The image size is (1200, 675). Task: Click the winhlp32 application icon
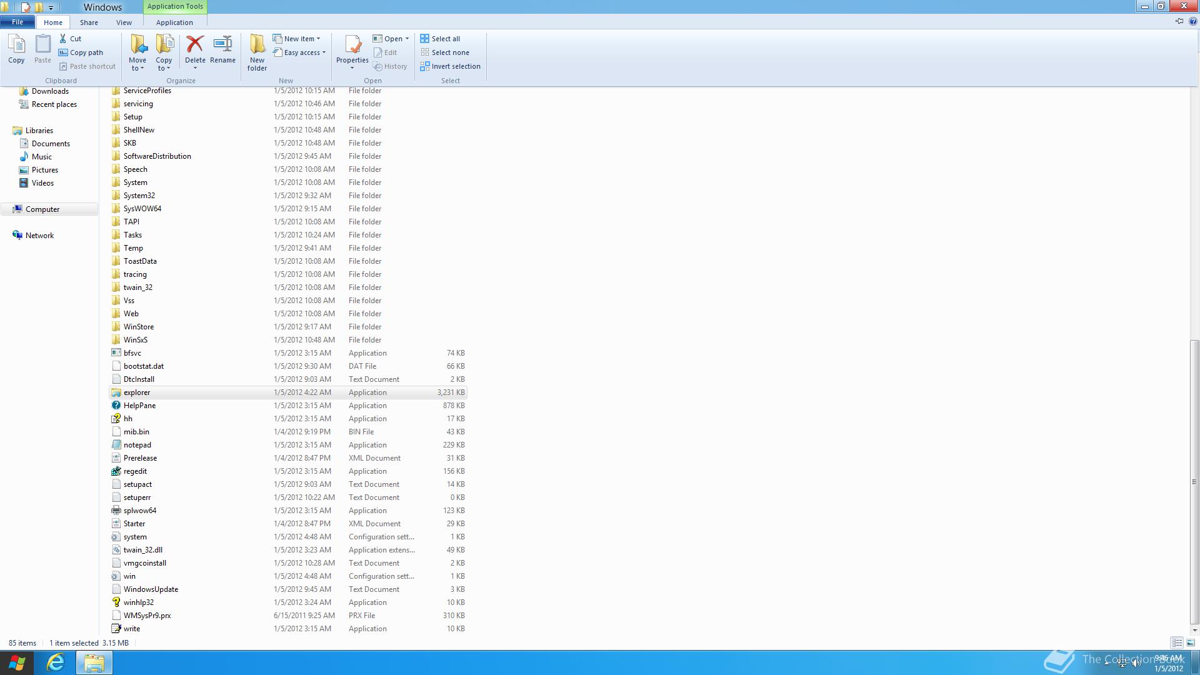pos(116,602)
